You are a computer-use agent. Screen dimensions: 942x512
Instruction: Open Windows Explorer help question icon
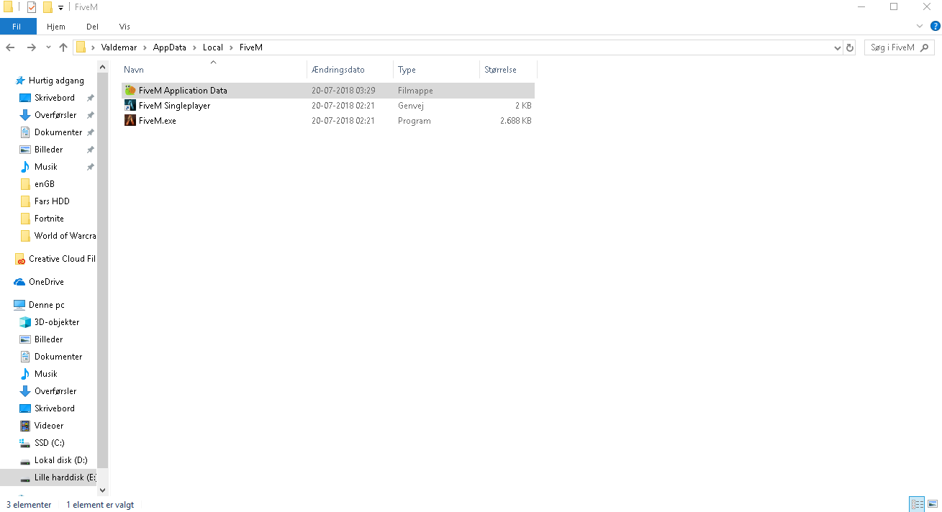pos(935,26)
